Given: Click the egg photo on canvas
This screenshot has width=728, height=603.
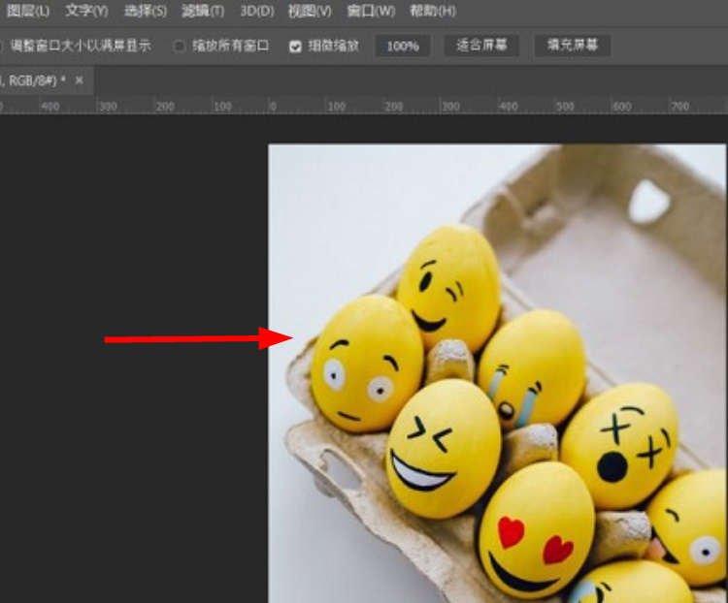Looking at the screenshot, I should pos(497,373).
